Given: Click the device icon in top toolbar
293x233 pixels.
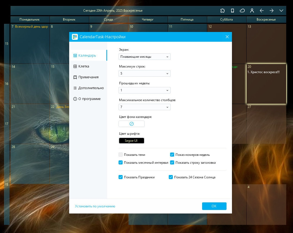Looking at the screenshot, I should pos(232,11).
